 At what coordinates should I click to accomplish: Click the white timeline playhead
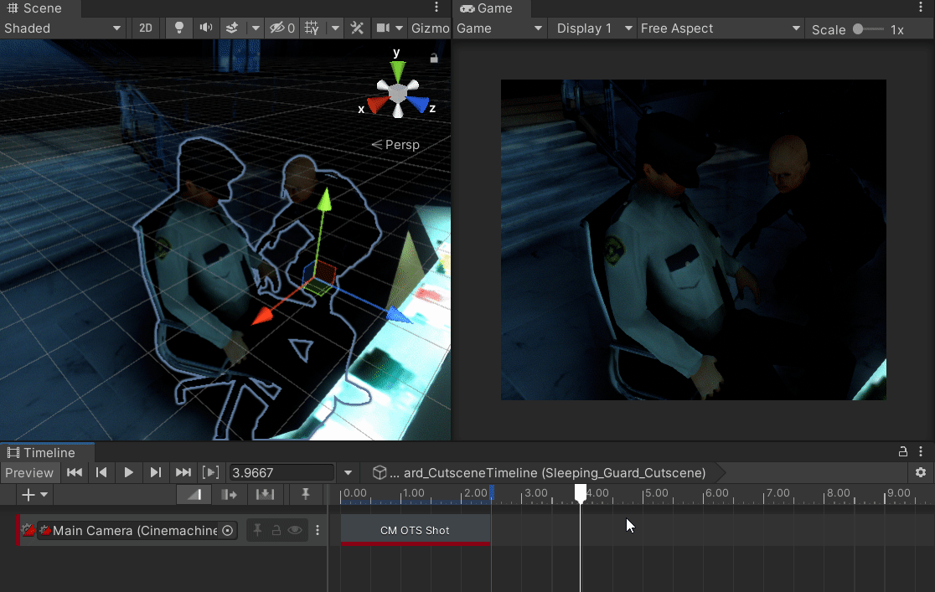coord(581,492)
